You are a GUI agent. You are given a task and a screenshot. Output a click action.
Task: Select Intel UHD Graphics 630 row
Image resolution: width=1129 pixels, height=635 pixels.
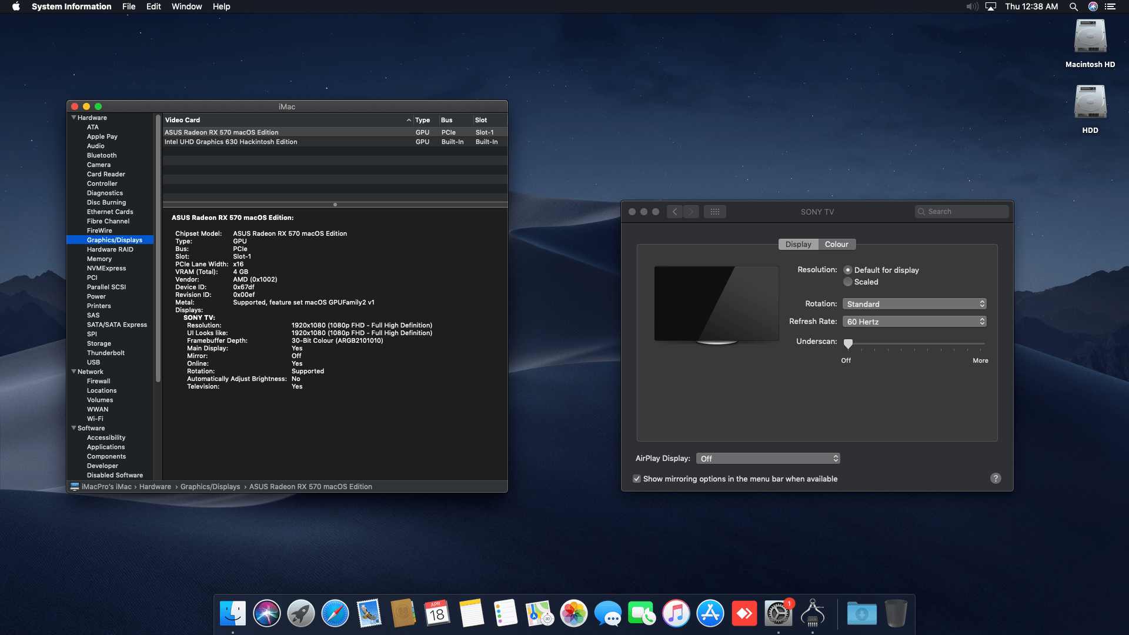click(231, 142)
